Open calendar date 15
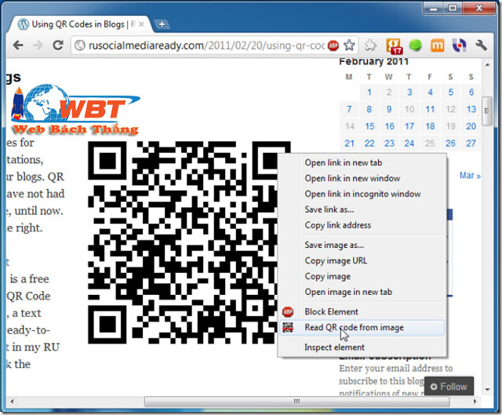This screenshot has height=415, width=502. [x=369, y=126]
